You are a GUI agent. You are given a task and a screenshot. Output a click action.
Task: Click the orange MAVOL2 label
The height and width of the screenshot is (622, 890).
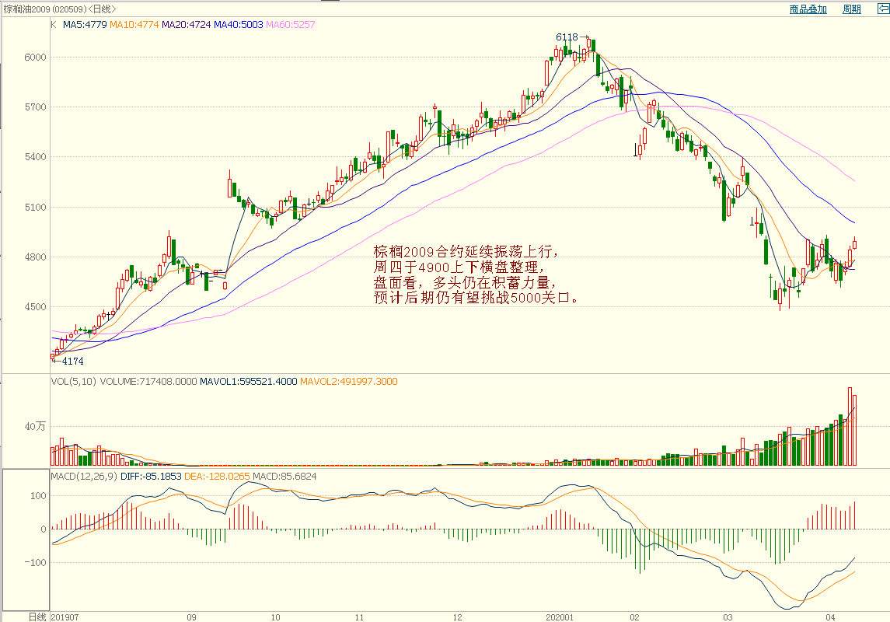click(349, 382)
